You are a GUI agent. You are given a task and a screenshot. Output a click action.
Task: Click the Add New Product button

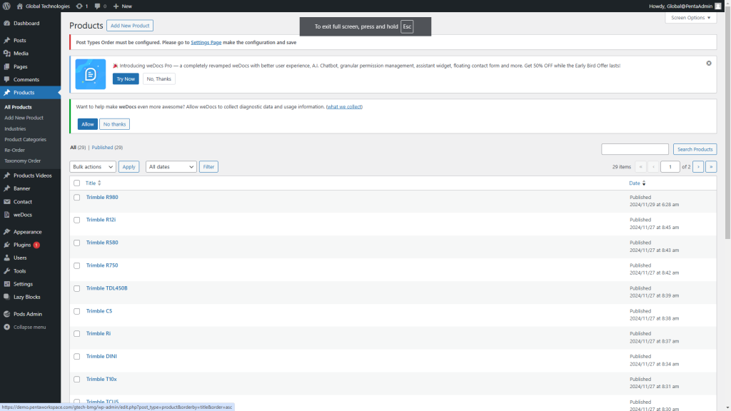(130, 26)
